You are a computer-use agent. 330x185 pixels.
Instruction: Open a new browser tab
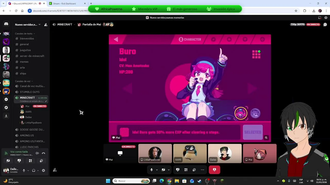click(x=91, y=4)
